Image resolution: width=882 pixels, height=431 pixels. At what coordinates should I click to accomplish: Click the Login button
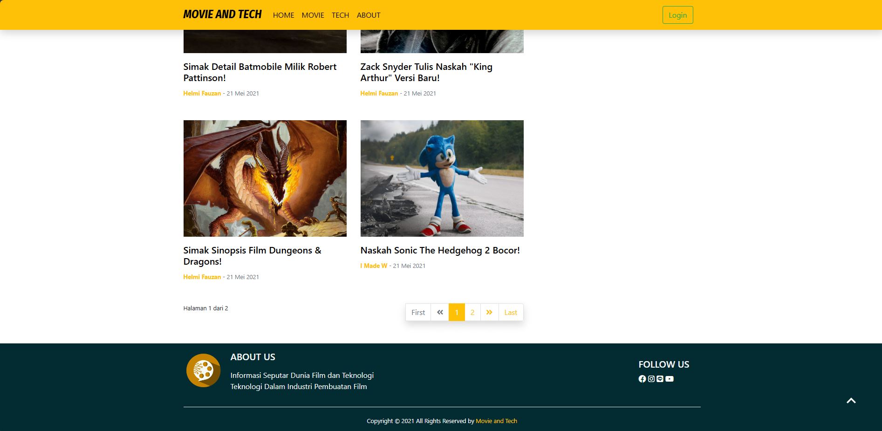677,15
